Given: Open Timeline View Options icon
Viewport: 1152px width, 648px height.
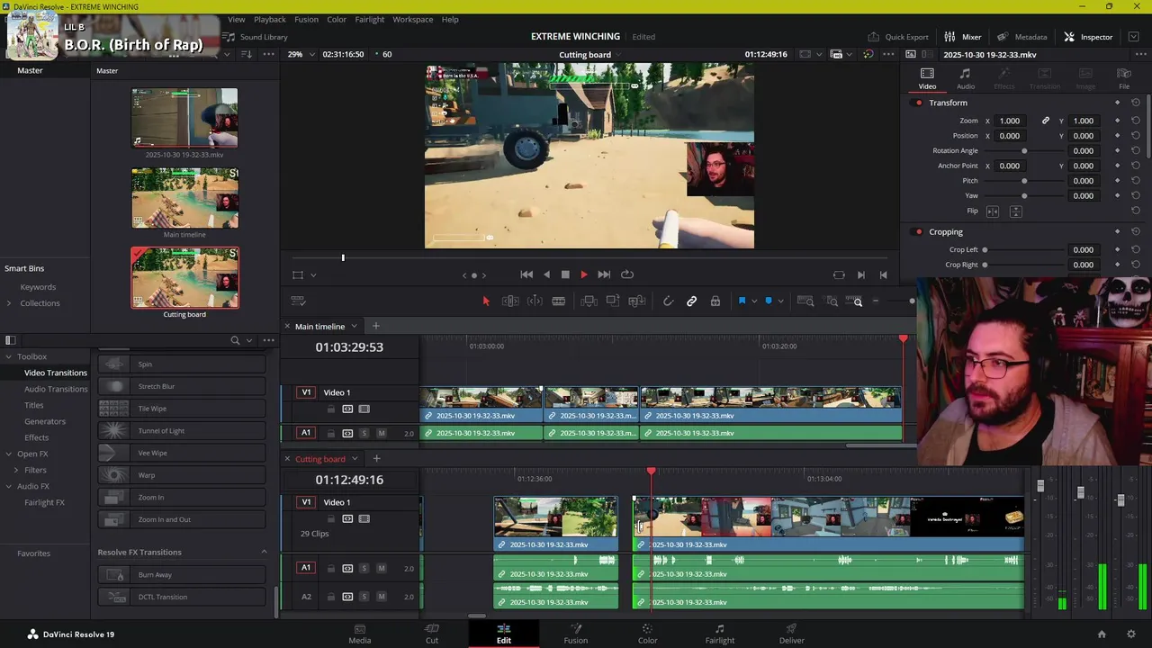Looking at the screenshot, I should (298, 301).
